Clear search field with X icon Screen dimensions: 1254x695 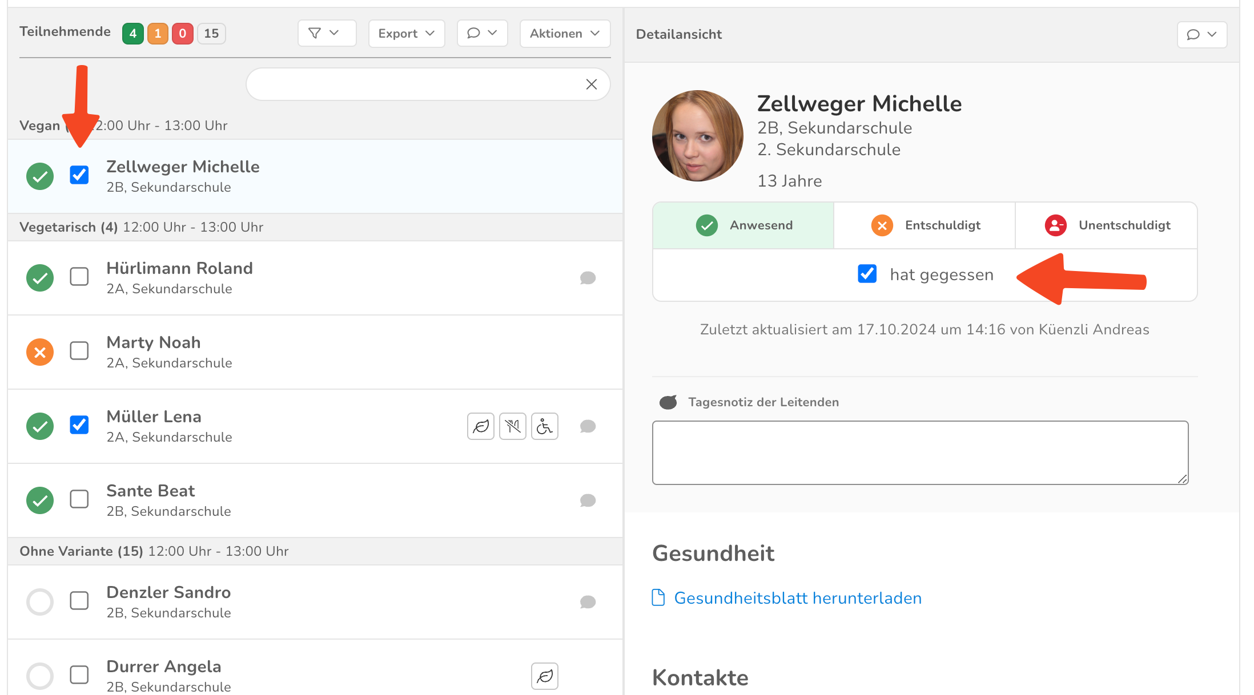[592, 84]
